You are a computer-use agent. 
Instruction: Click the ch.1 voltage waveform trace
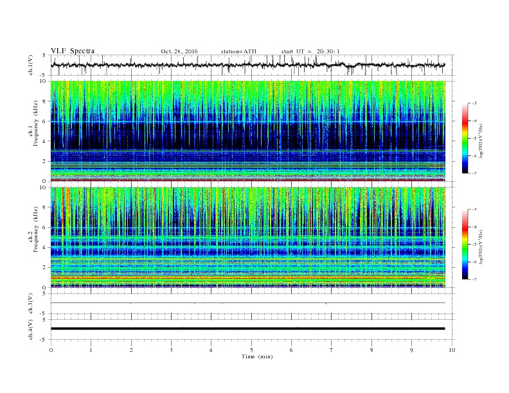247,65
